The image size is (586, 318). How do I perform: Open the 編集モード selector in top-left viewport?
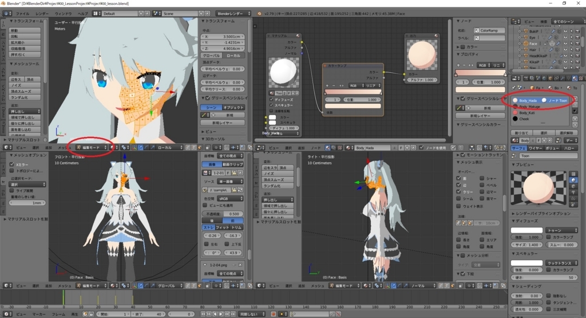[x=91, y=147]
